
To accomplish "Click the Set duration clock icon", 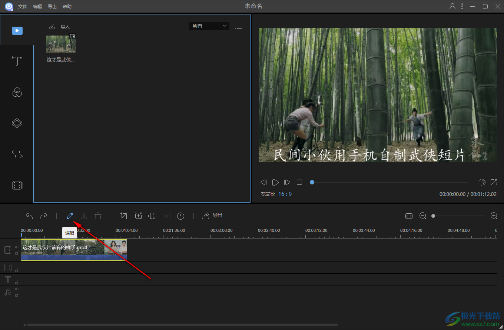I will pyautogui.click(x=180, y=216).
